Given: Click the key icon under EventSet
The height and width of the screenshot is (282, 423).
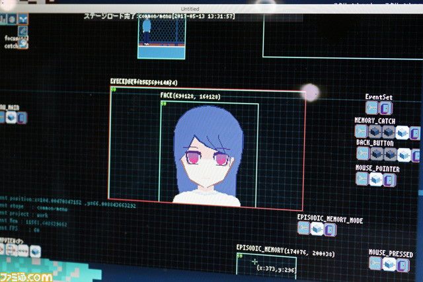Looking at the screenshot, I should click(371, 108).
